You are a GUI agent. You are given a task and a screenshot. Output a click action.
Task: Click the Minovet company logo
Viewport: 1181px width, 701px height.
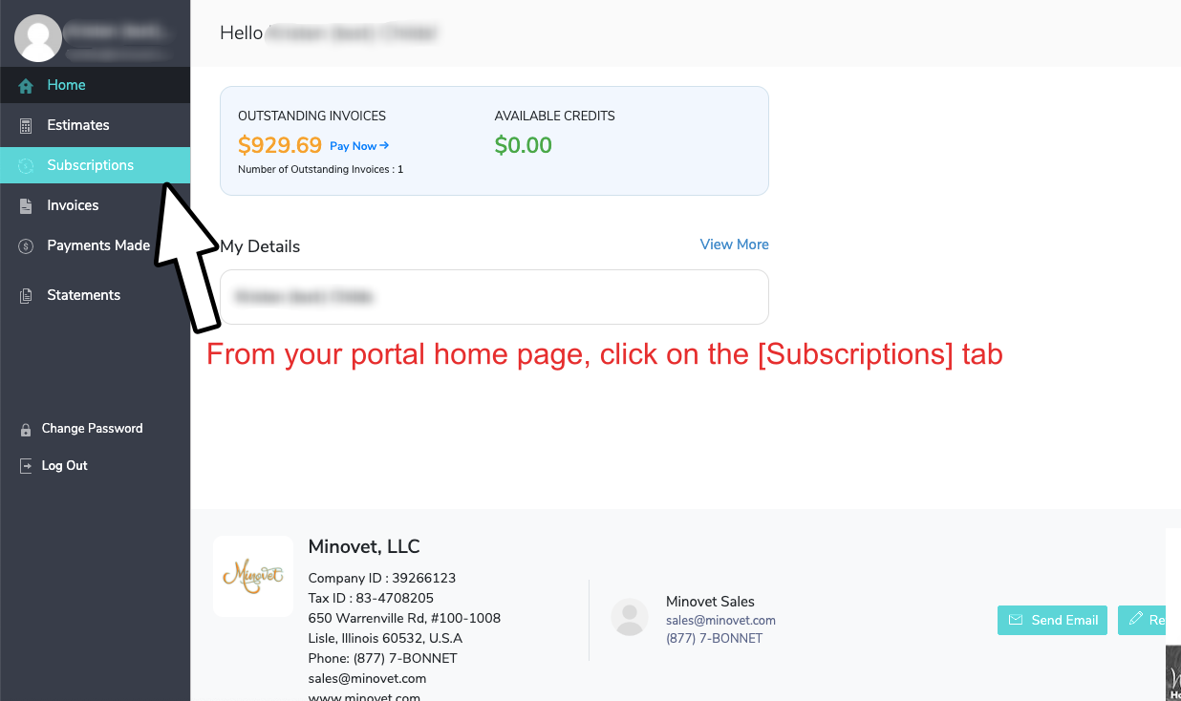pyautogui.click(x=253, y=576)
